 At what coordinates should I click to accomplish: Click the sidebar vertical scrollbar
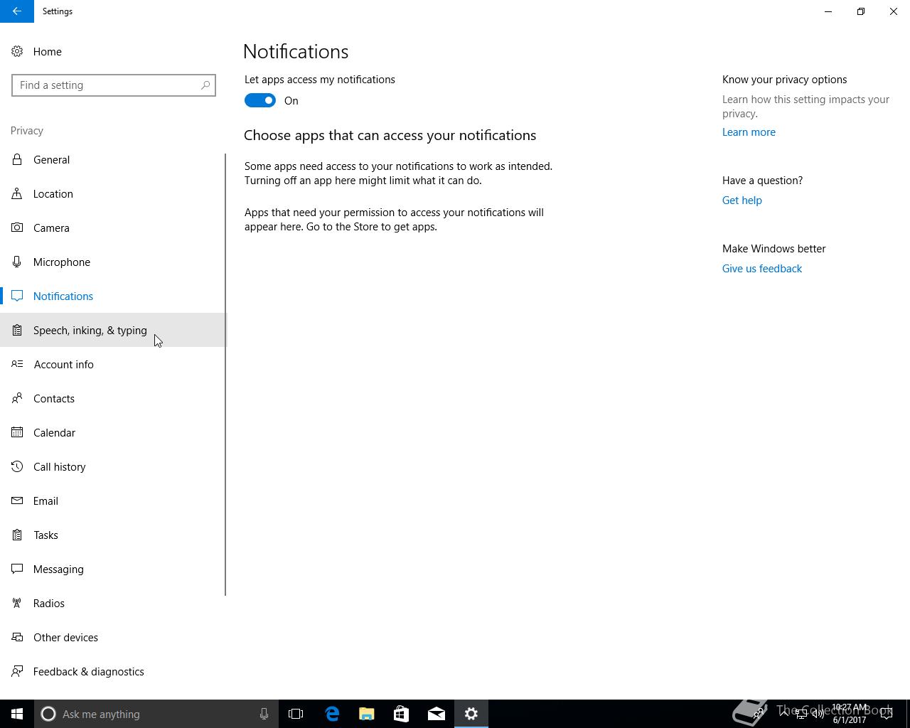click(225, 375)
